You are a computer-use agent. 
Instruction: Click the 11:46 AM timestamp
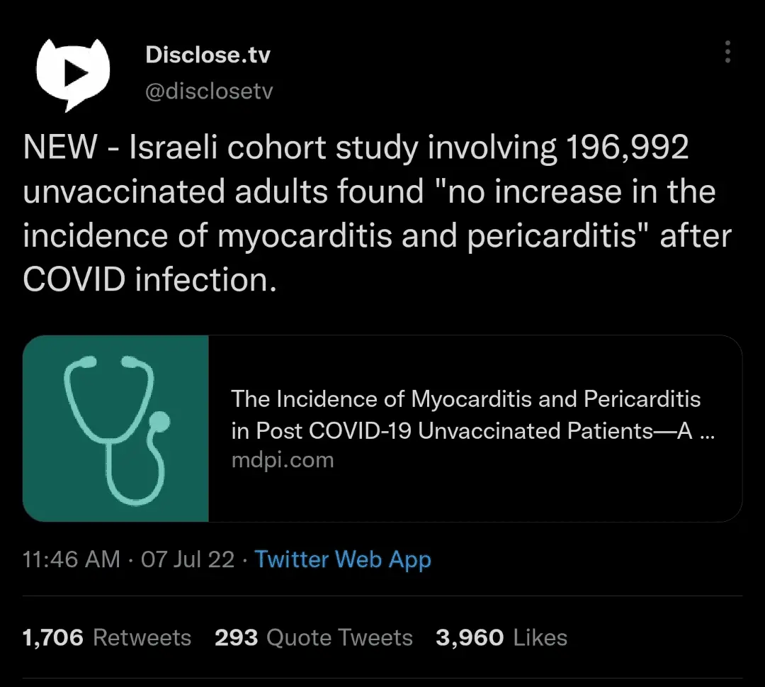tap(71, 559)
